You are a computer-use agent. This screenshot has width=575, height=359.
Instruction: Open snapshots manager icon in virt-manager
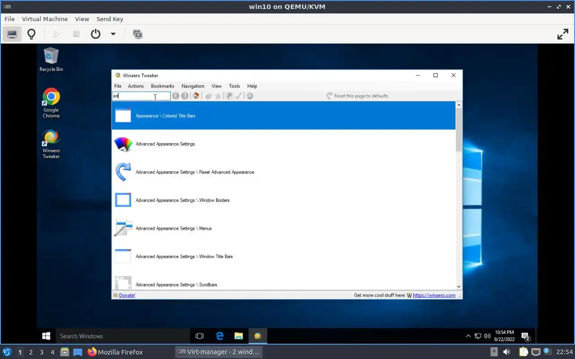click(x=137, y=34)
